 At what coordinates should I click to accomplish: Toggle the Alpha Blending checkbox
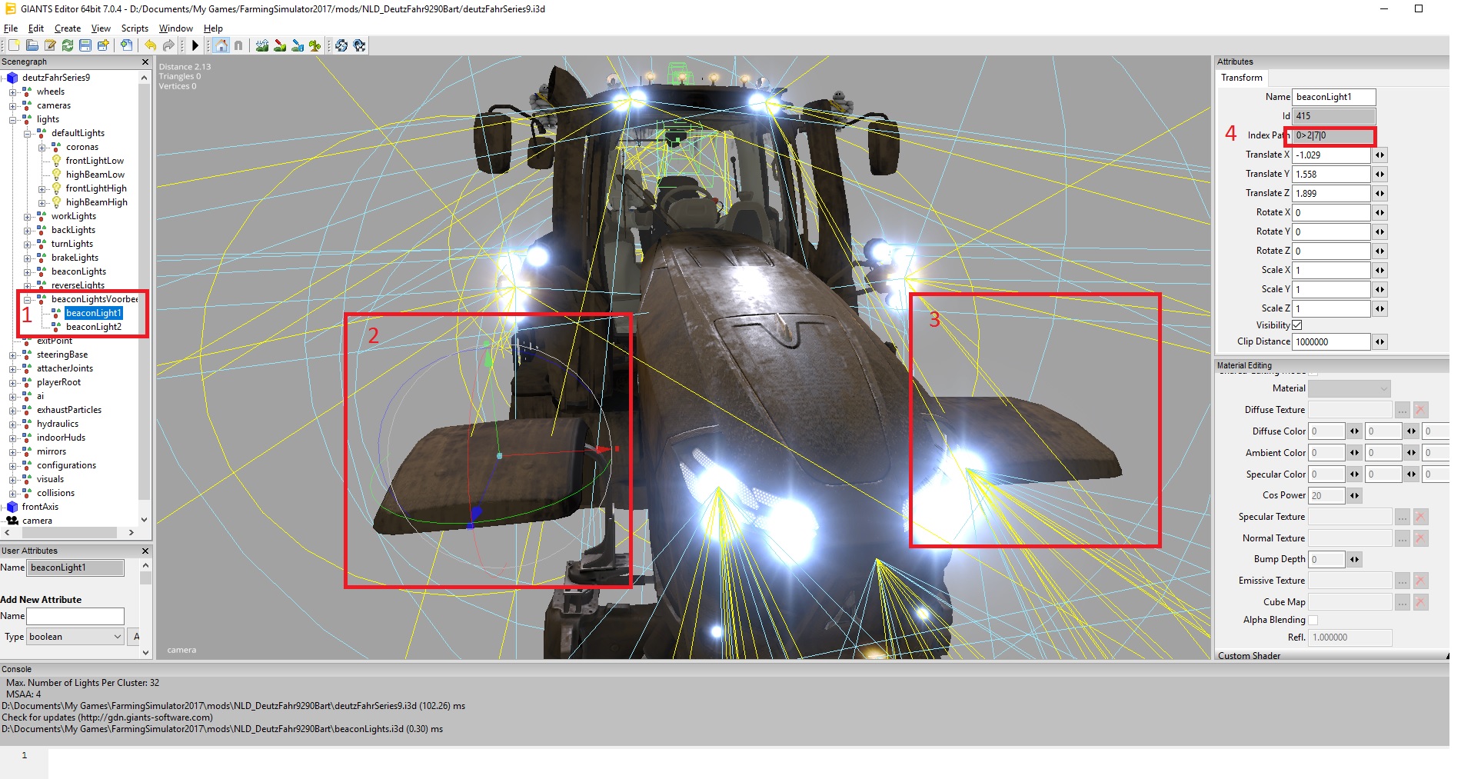pyautogui.click(x=1313, y=620)
